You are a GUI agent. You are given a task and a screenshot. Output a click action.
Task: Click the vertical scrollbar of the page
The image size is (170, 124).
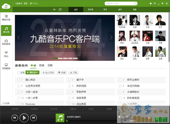pos(169,37)
